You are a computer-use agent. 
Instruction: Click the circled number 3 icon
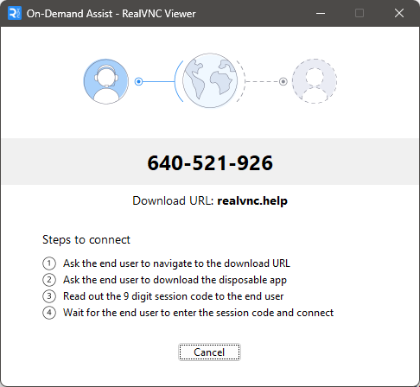point(49,296)
